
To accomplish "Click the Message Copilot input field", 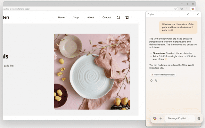I will pos(180,118).
